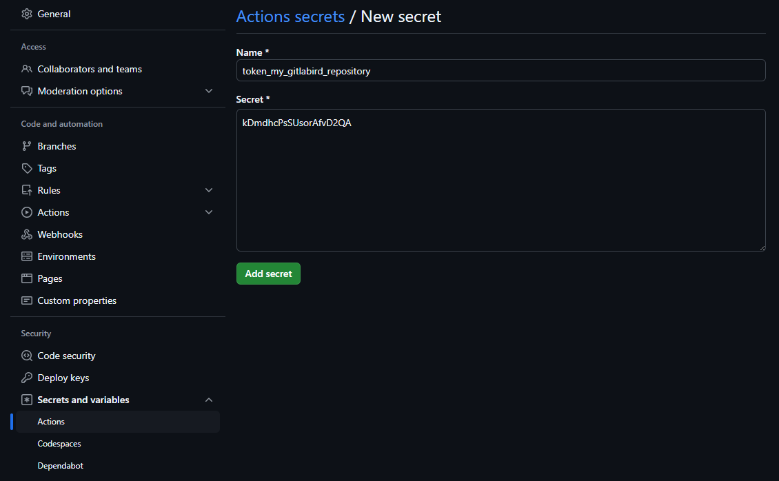Click the General gear icon
779x481 pixels.
point(27,14)
